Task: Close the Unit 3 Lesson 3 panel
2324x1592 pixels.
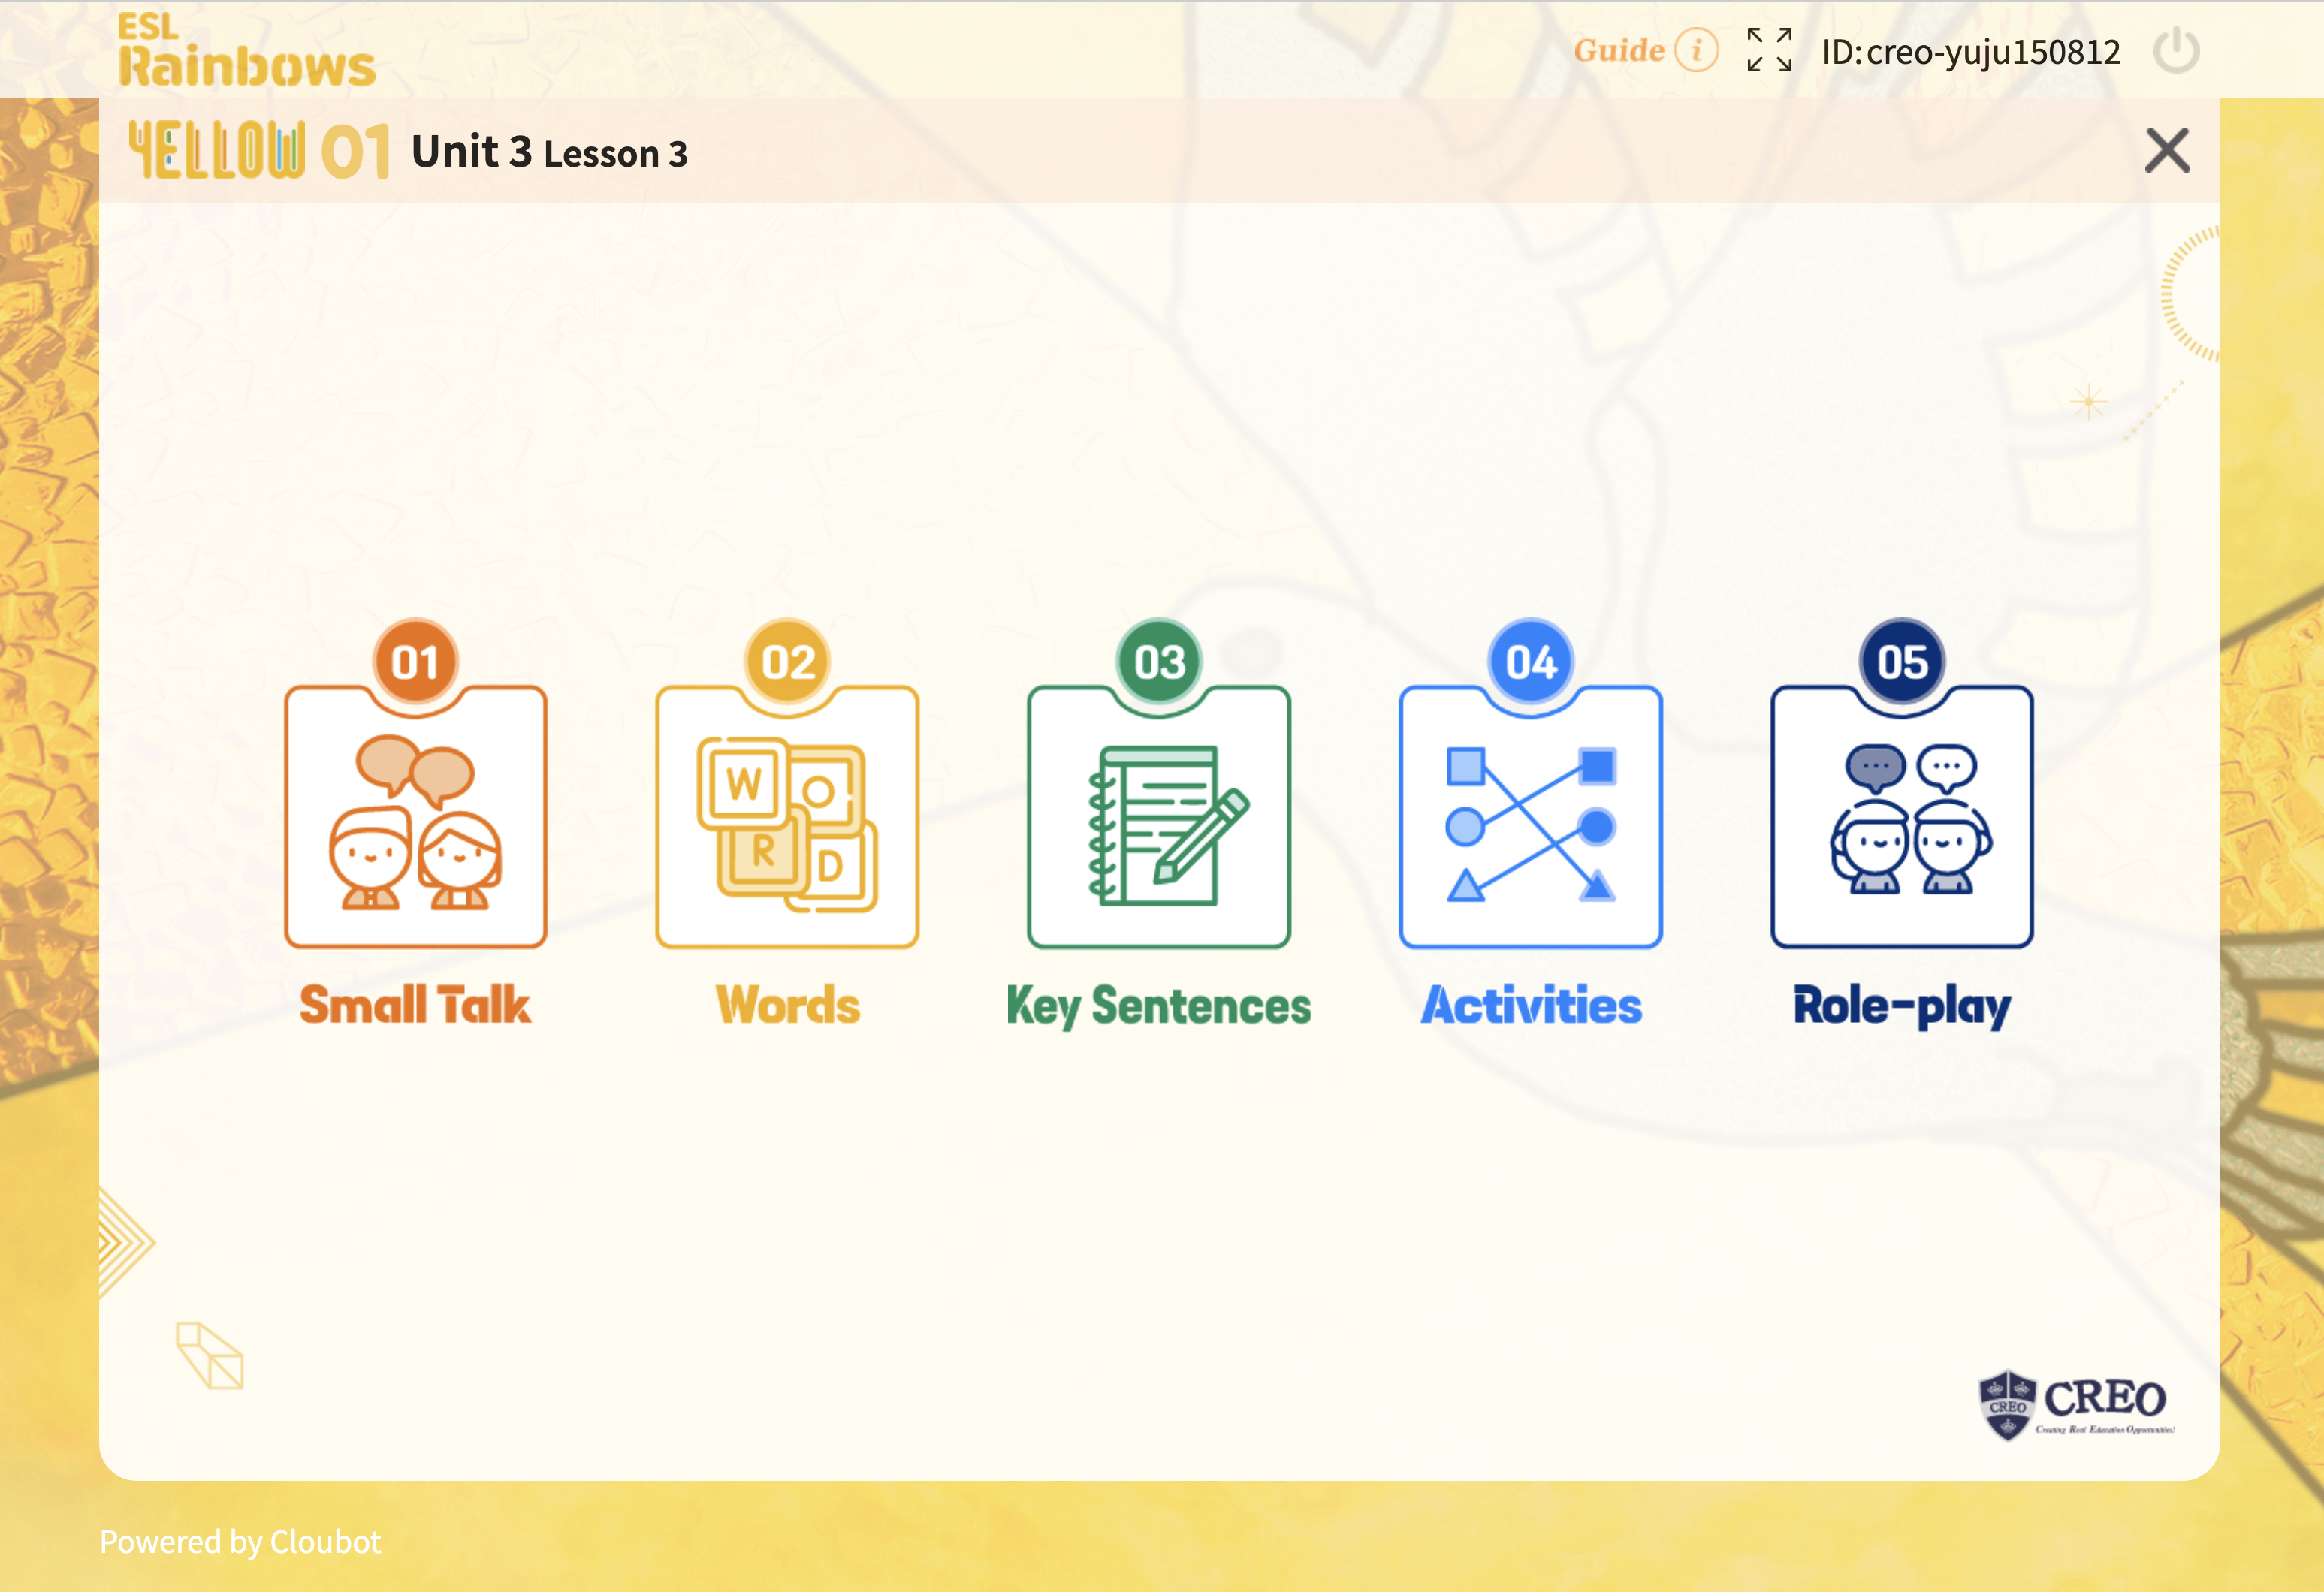Action: click(x=2167, y=151)
